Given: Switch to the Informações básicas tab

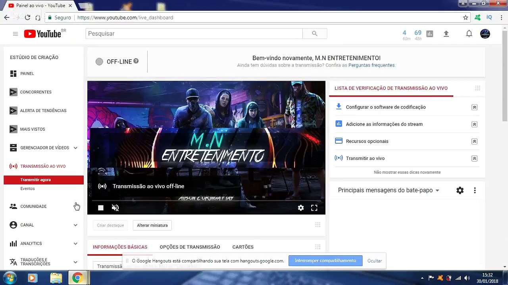Looking at the screenshot, I should click(120, 247).
